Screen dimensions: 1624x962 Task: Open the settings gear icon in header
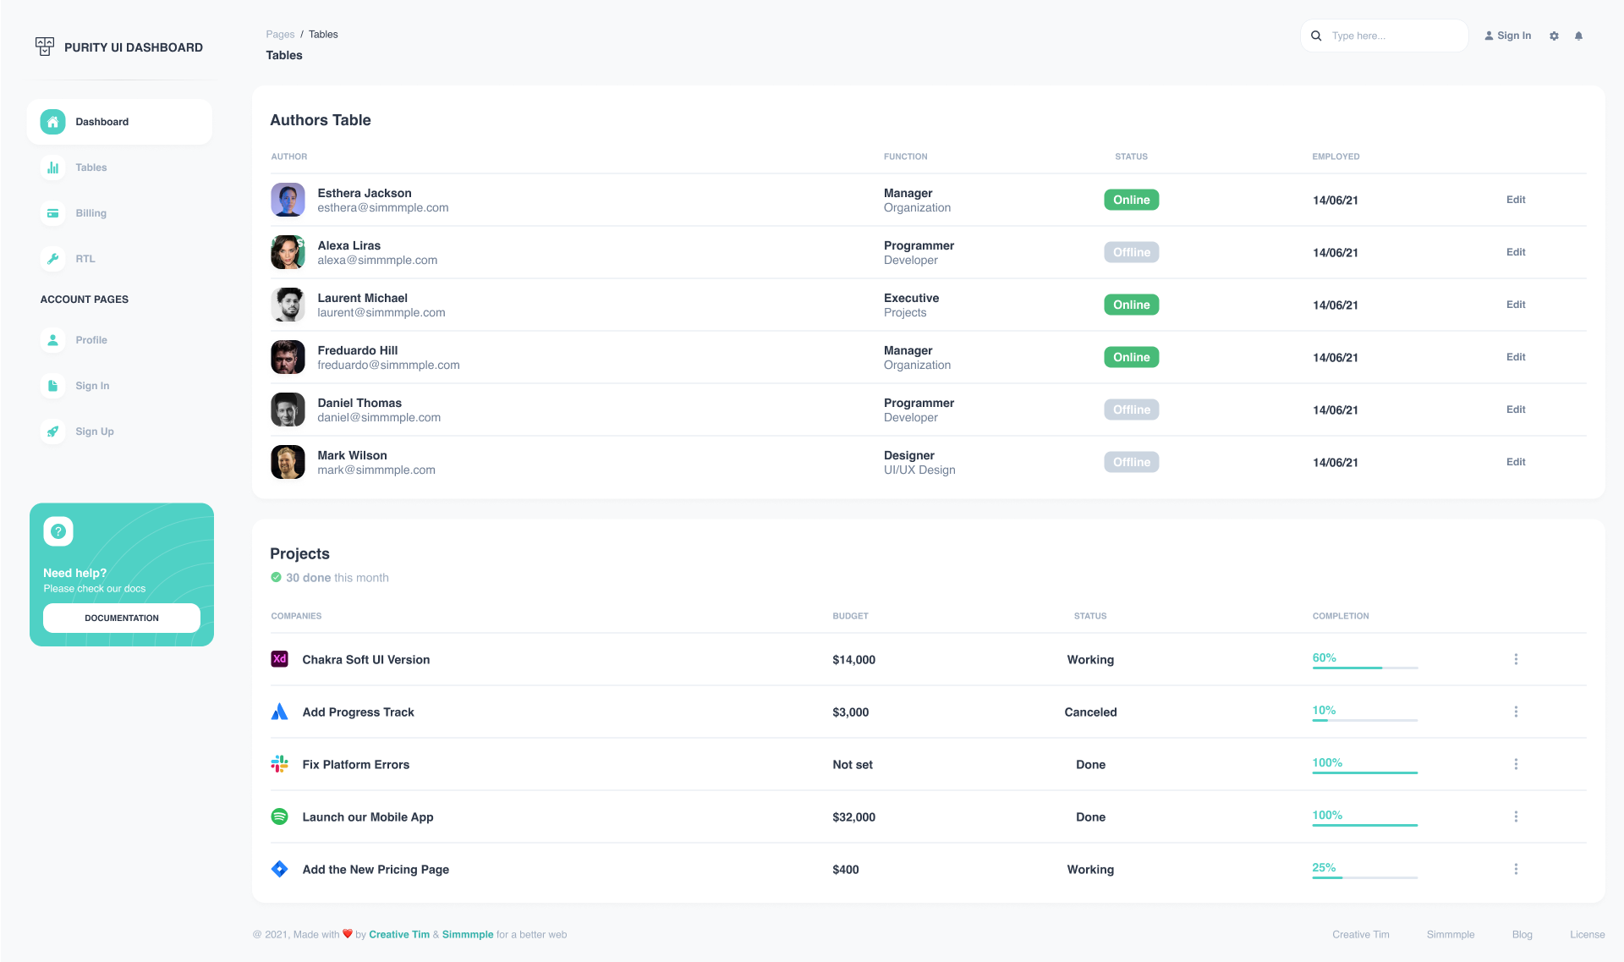coord(1554,36)
